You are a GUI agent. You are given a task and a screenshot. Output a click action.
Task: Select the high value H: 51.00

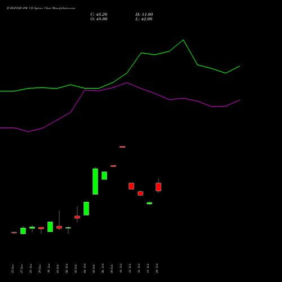[144, 15]
